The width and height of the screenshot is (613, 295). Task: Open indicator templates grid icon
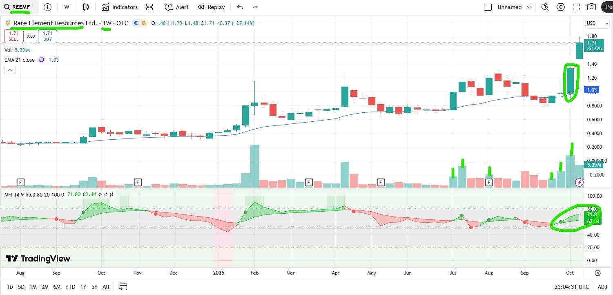pos(149,7)
